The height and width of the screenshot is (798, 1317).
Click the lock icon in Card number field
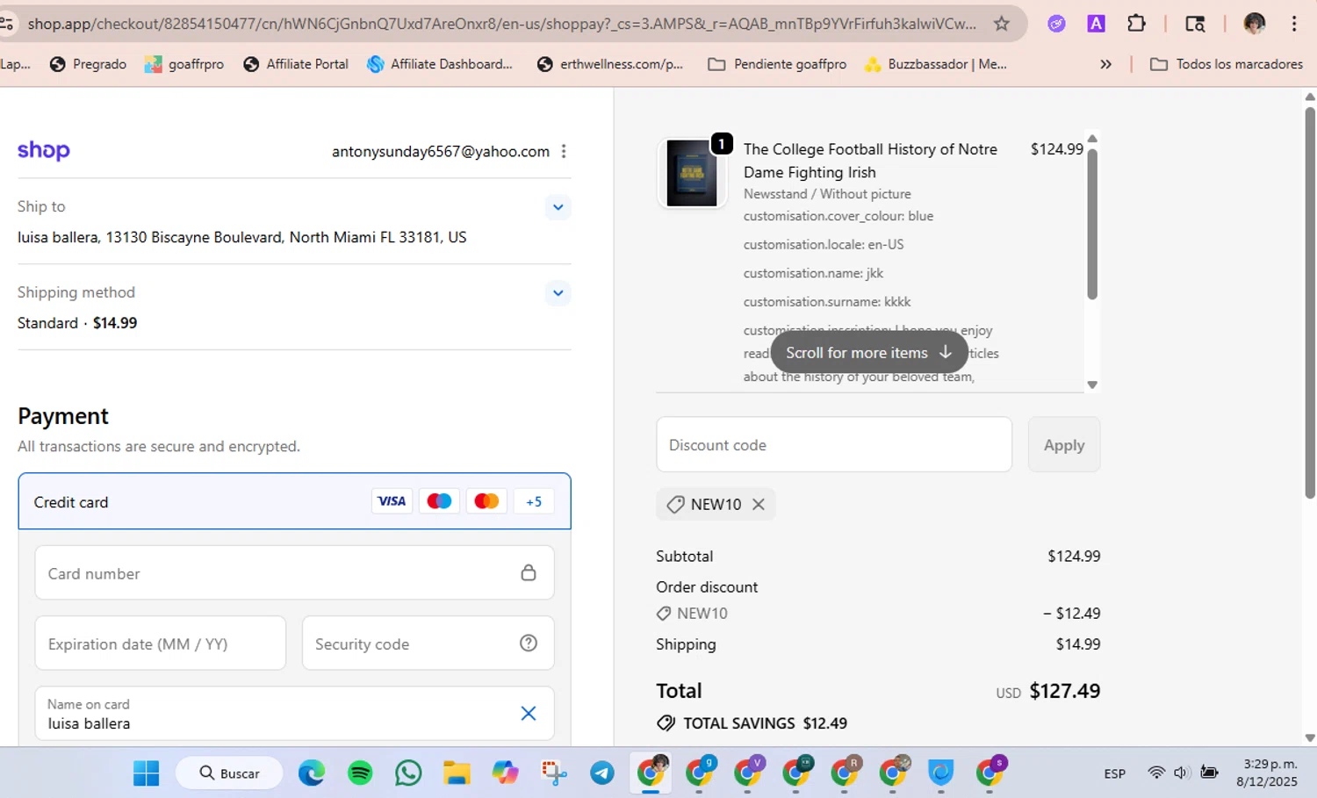click(529, 572)
